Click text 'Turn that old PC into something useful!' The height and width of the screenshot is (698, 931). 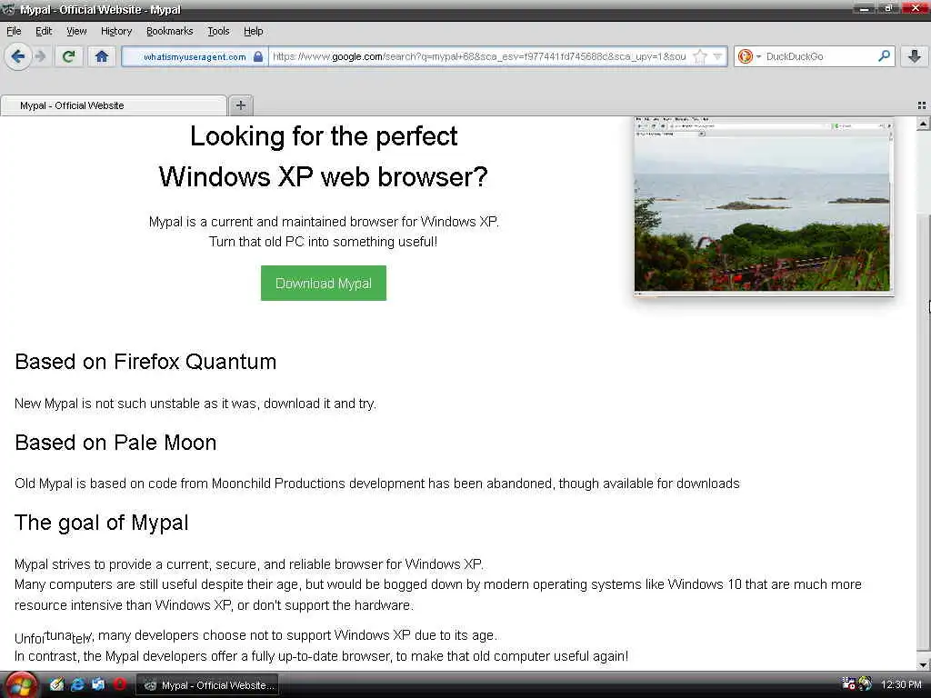coord(323,242)
